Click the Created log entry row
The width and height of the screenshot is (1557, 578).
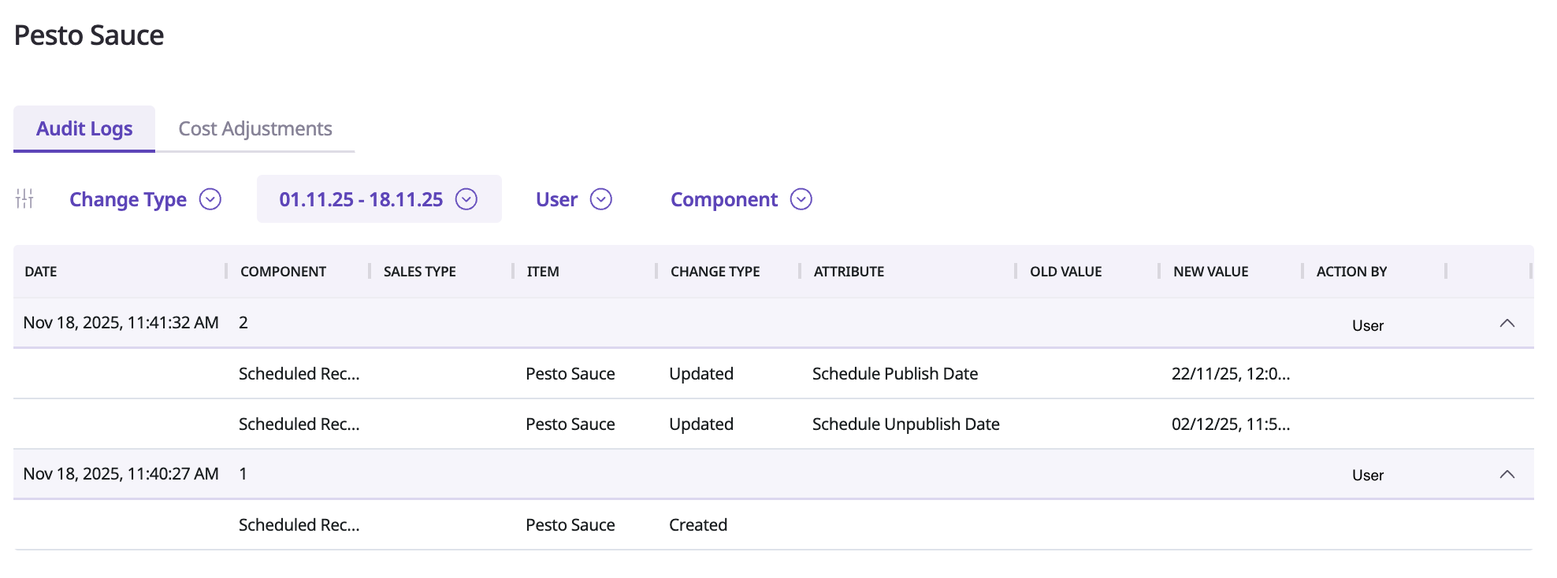[698, 525]
